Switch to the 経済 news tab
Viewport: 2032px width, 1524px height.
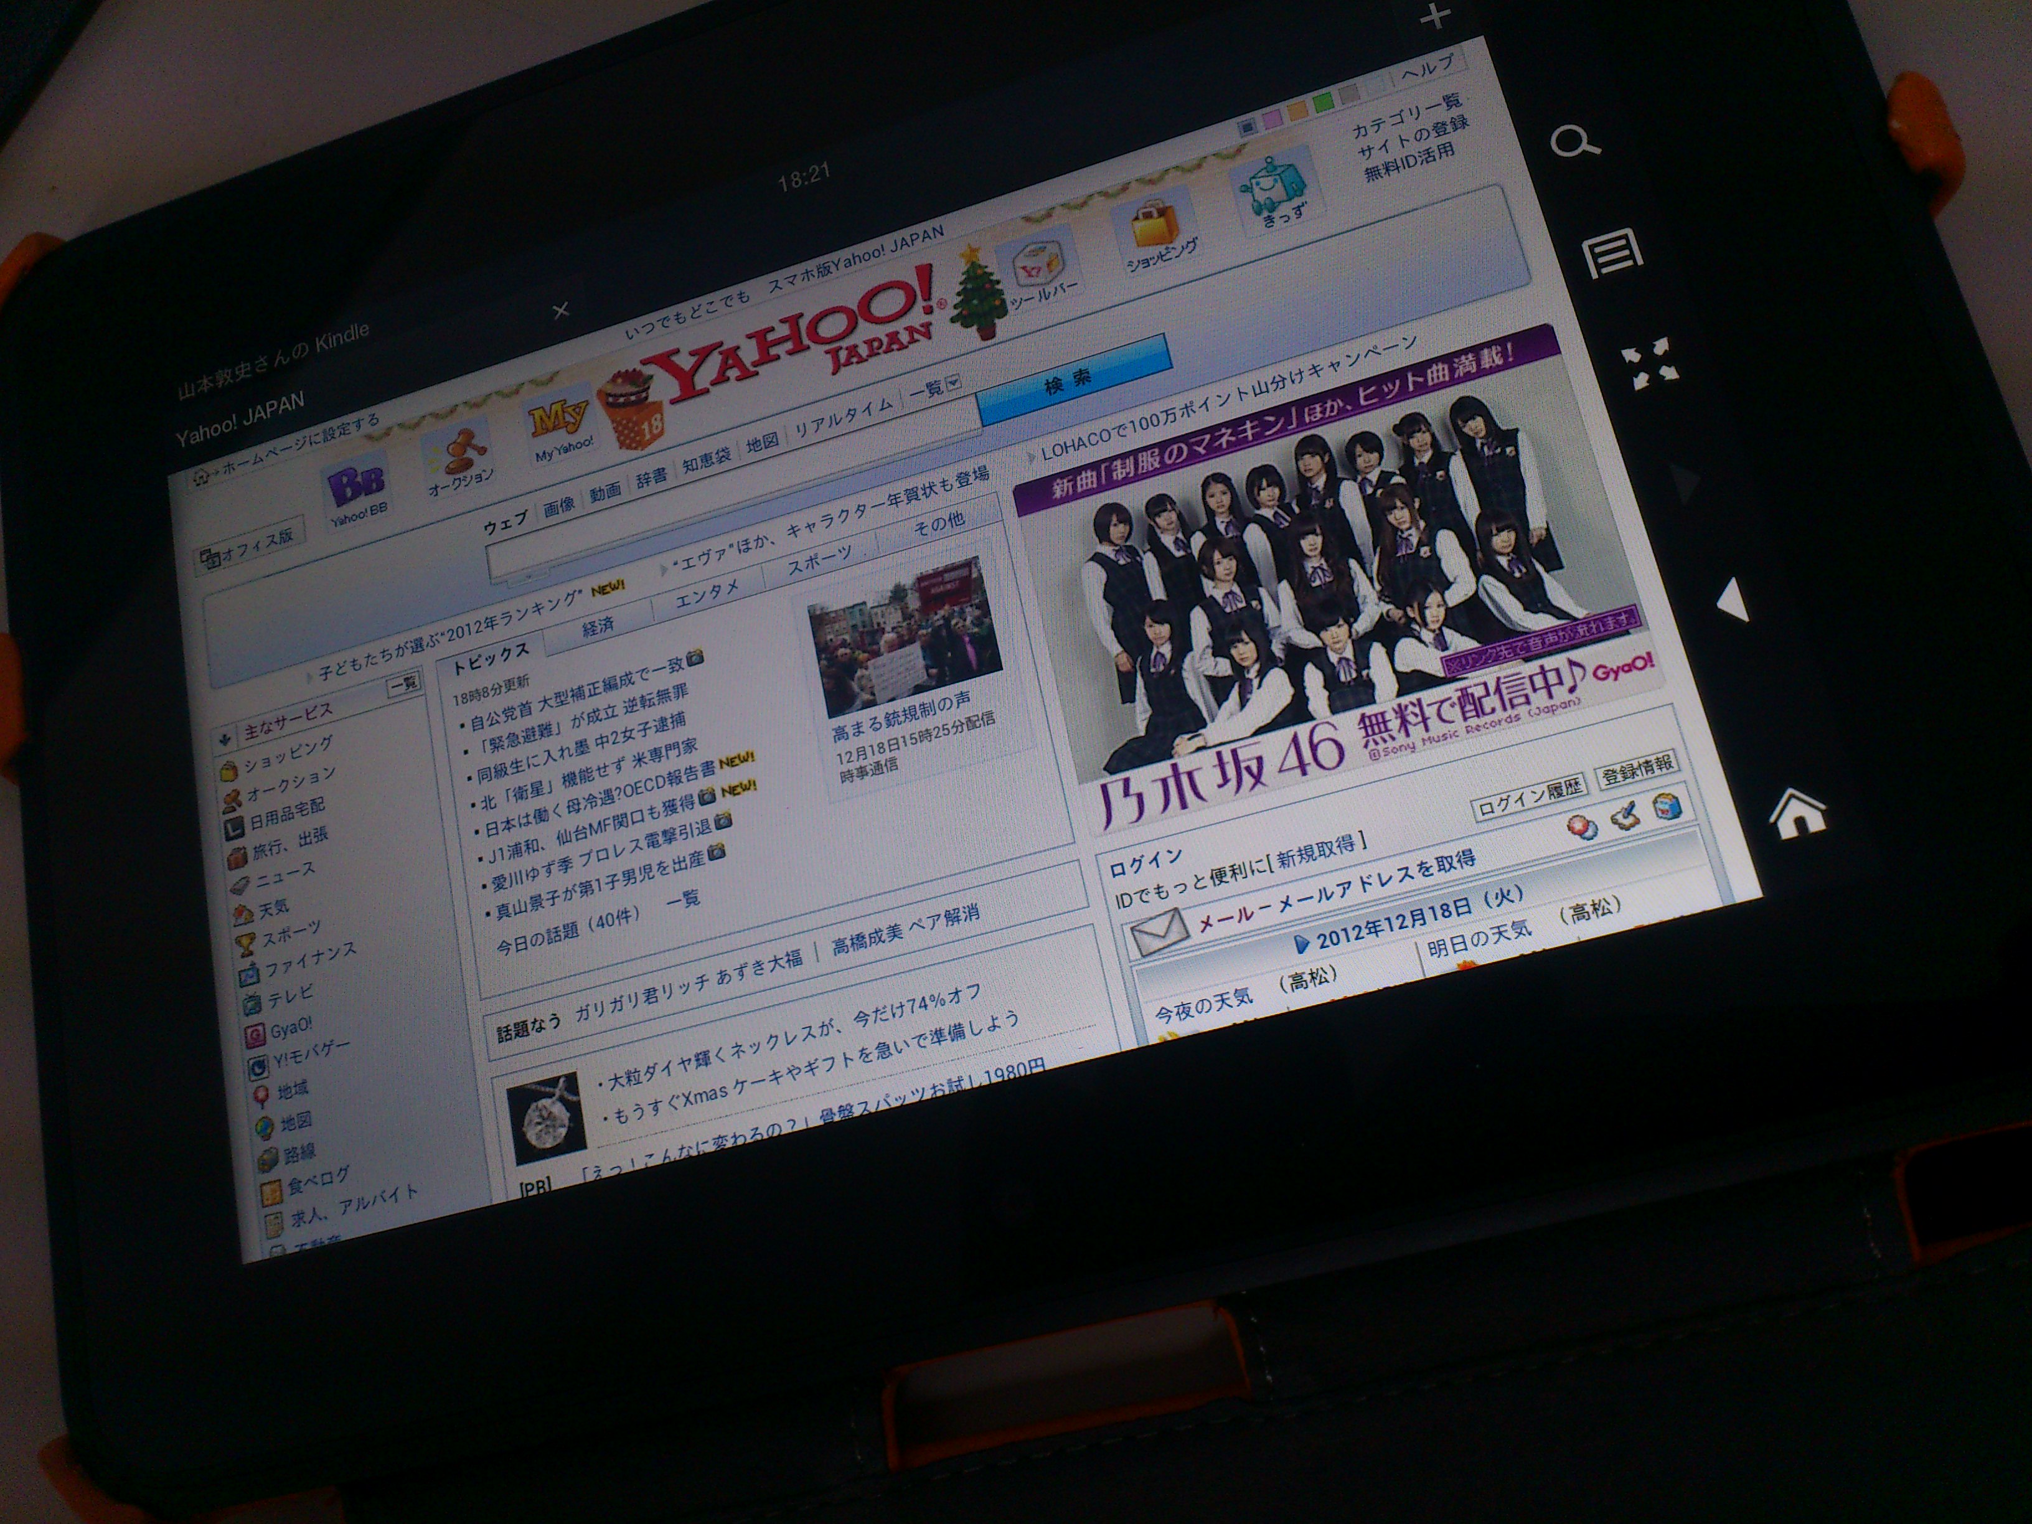[x=598, y=628]
